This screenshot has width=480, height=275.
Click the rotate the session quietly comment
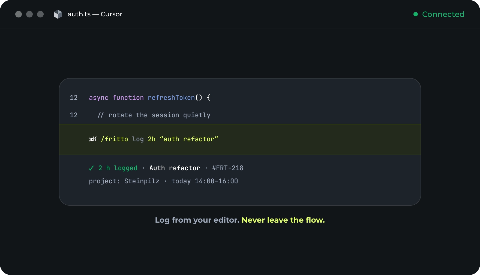pos(154,115)
